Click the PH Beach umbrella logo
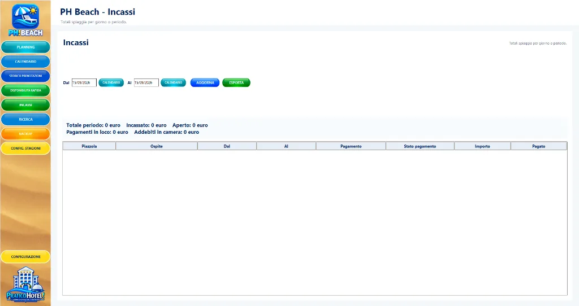 pyautogui.click(x=25, y=20)
